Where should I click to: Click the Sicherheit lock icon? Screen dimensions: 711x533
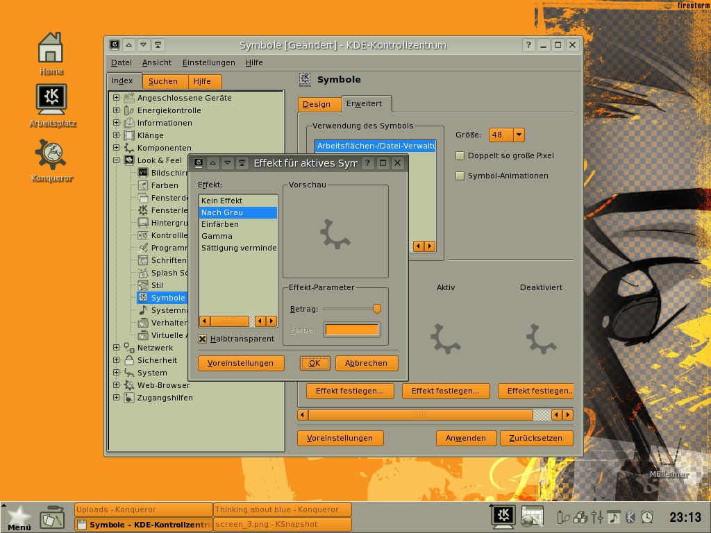[x=129, y=360]
